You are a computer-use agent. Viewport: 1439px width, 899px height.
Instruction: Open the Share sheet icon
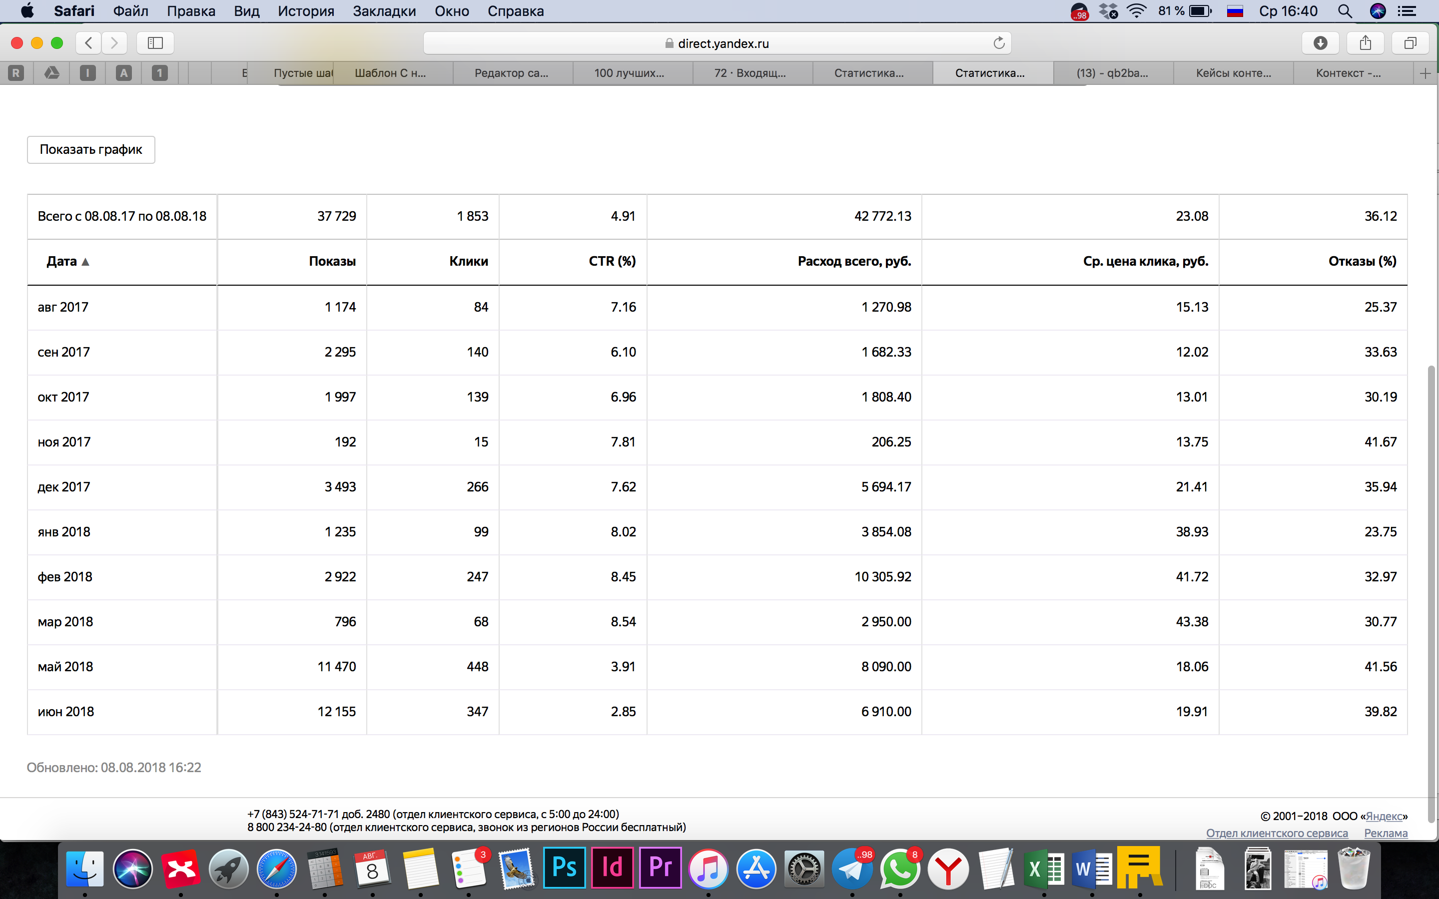pyautogui.click(x=1365, y=43)
